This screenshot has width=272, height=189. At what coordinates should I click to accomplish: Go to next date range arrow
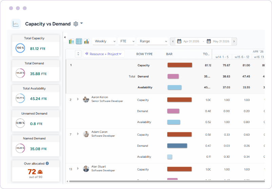[x=234, y=41]
